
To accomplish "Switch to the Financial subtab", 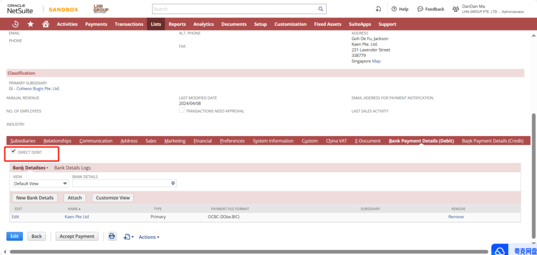I will click(203, 141).
